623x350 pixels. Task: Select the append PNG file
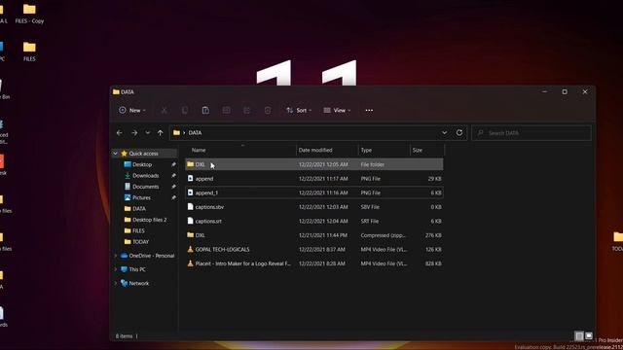[313, 179]
